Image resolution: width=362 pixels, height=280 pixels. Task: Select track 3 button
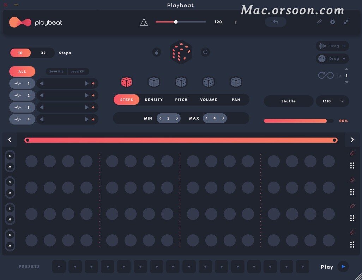tap(22, 107)
